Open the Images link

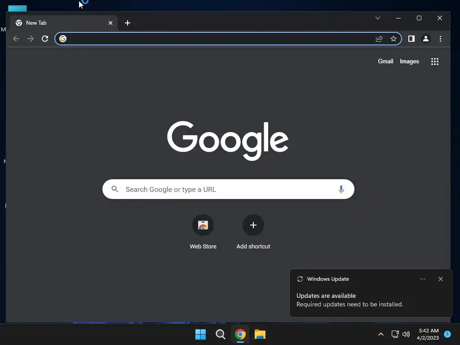[x=409, y=61]
